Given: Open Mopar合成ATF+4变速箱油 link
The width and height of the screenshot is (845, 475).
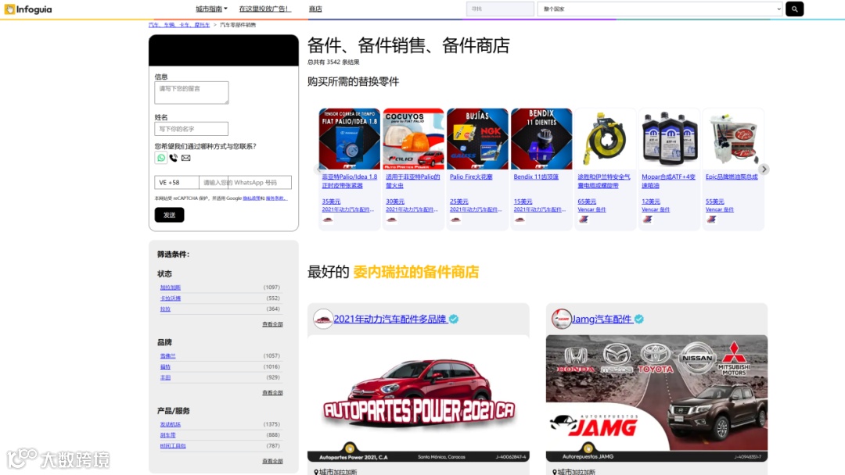Looking at the screenshot, I should pos(668,180).
